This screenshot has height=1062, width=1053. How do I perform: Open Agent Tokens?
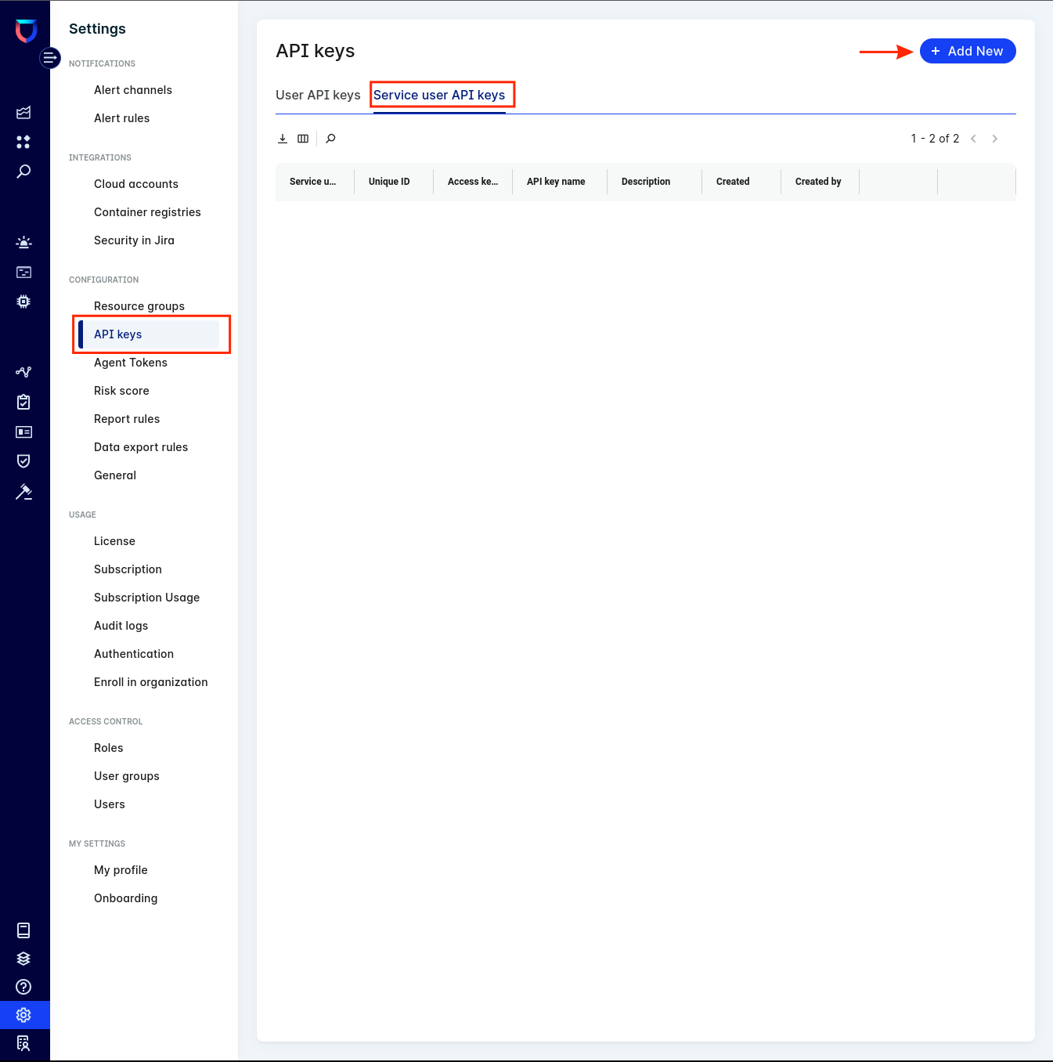(131, 363)
